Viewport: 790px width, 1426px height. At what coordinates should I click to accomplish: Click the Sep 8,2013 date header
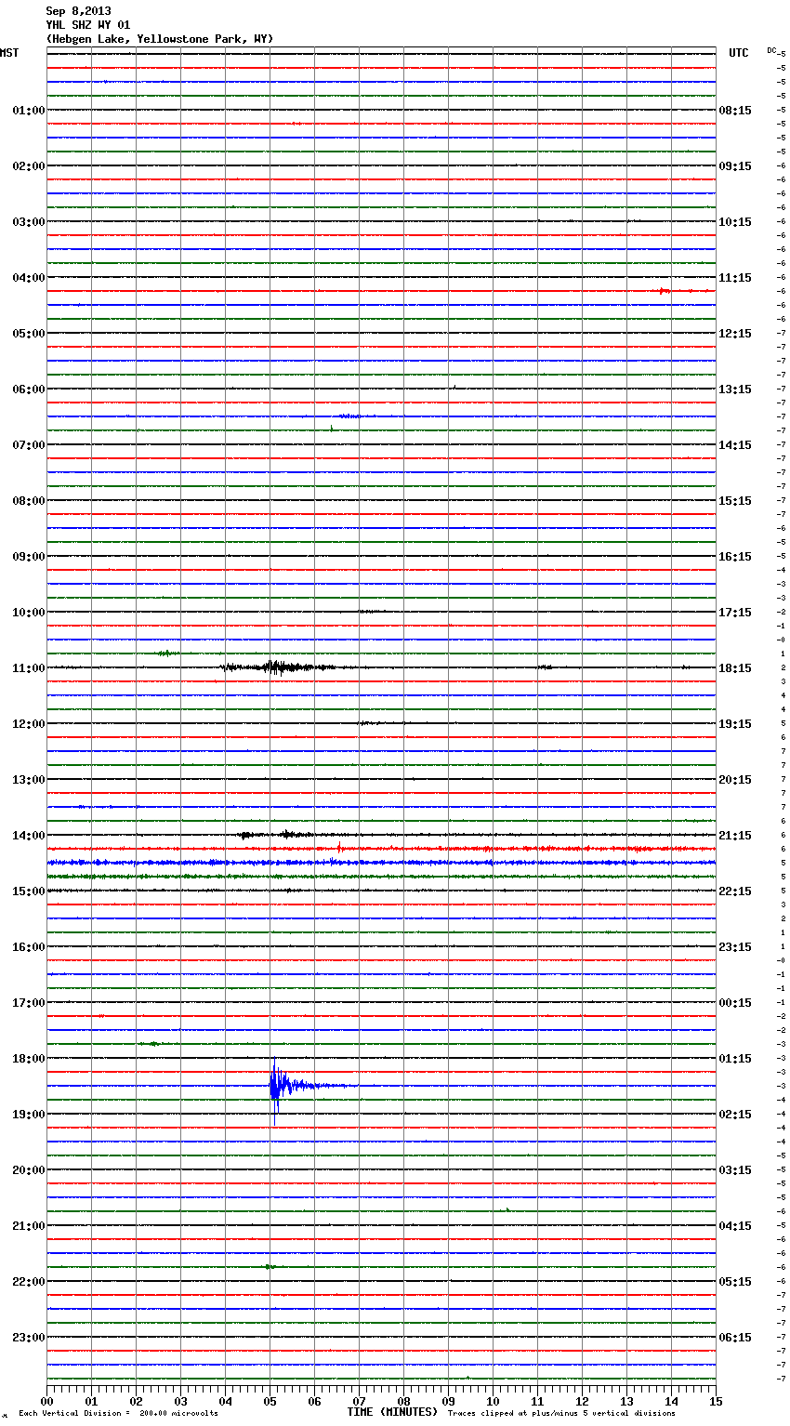pos(78,11)
